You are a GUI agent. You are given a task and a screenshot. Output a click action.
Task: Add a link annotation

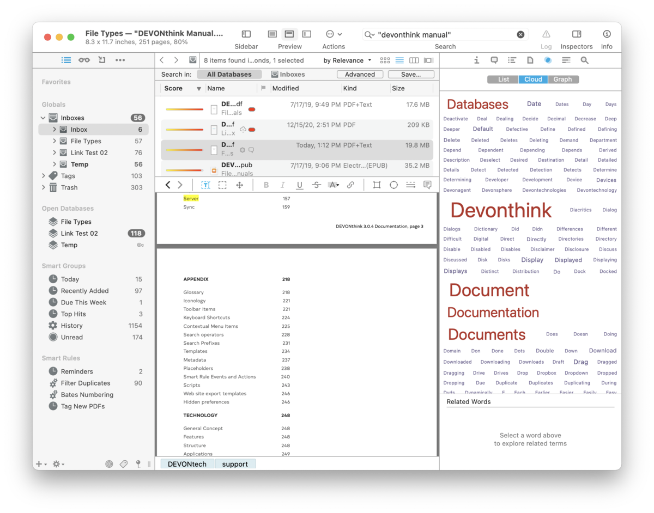point(350,185)
